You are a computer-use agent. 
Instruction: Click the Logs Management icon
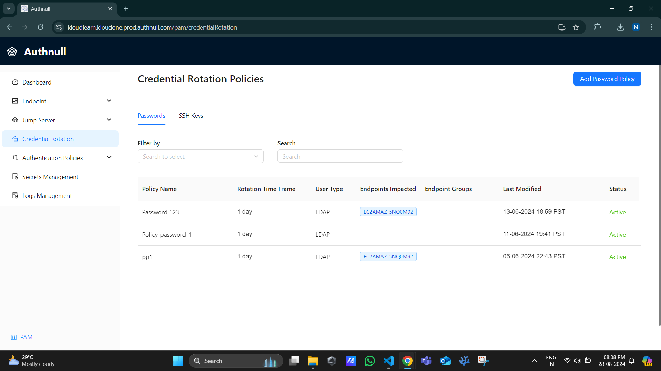pyautogui.click(x=15, y=196)
